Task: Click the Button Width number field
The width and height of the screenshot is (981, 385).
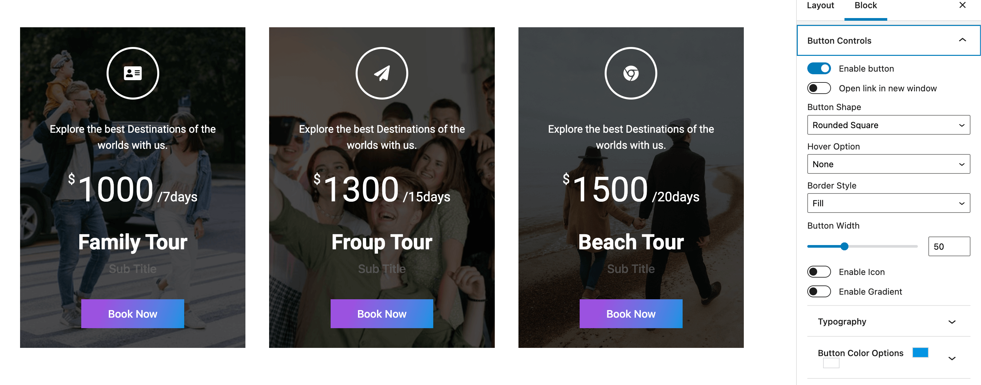Action: (949, 246)
